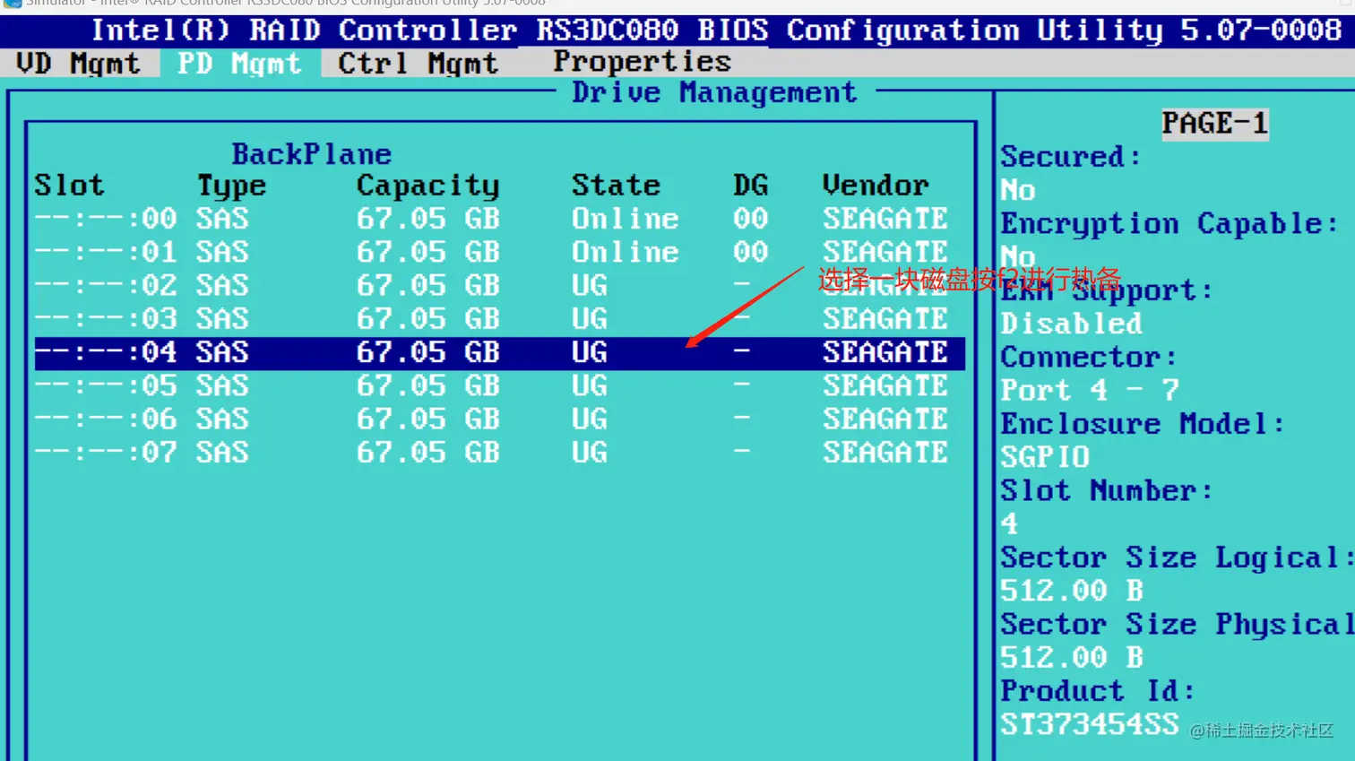The width and height of the screenshot is (1355, 761).
Task: Click the ST373454SS product id value
Action: 1090,725
